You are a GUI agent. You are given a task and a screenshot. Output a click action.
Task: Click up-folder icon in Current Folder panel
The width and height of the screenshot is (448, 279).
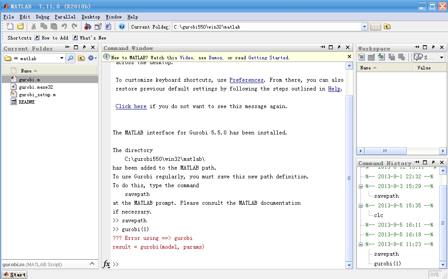(x=81, y=58)
